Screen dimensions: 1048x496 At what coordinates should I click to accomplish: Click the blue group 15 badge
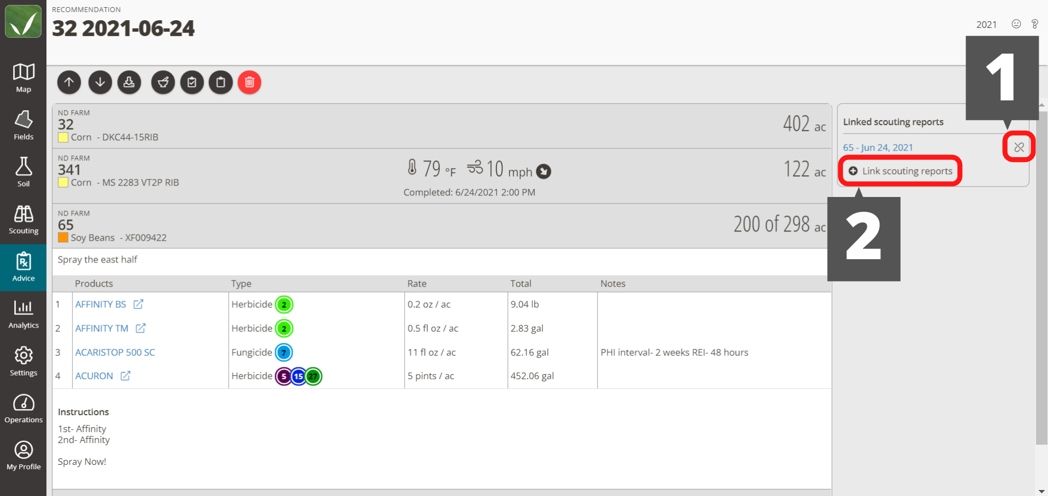pyautogui.click(x=298, y=377)
